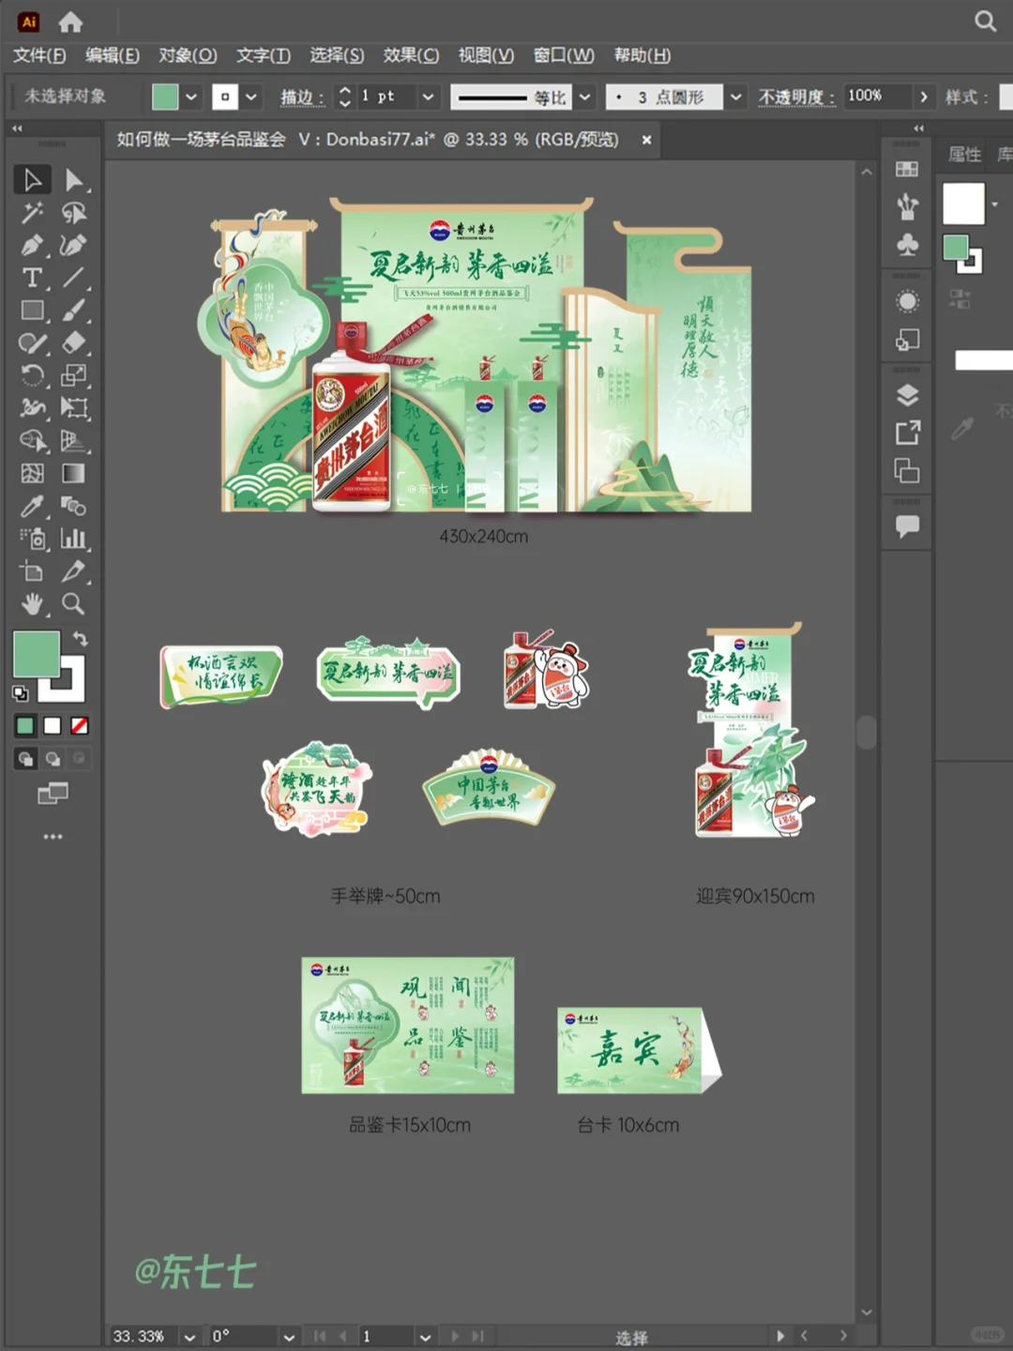
Task: Switch to the 属性 panel tab
Action: (964, 155)
